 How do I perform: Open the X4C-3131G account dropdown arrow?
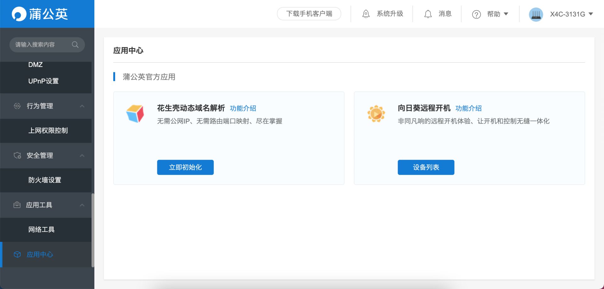click(x=590, y=14)
